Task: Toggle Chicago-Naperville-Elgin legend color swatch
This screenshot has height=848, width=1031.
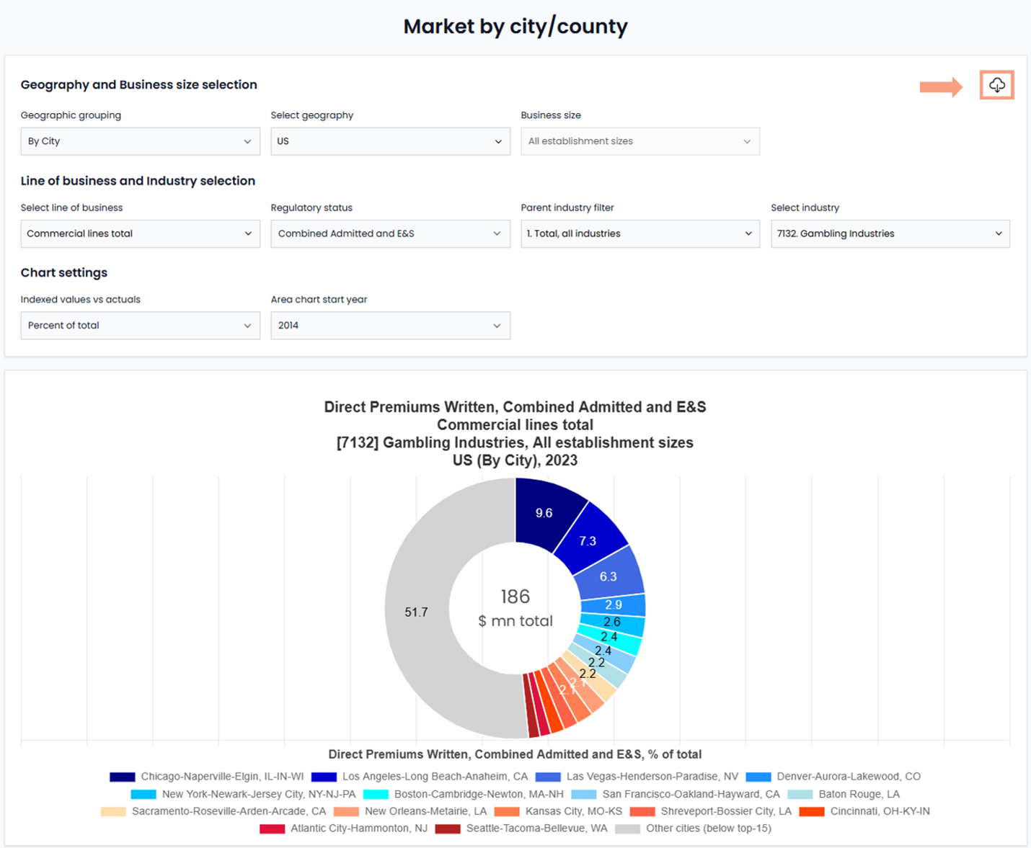Action: pos(122,777)
